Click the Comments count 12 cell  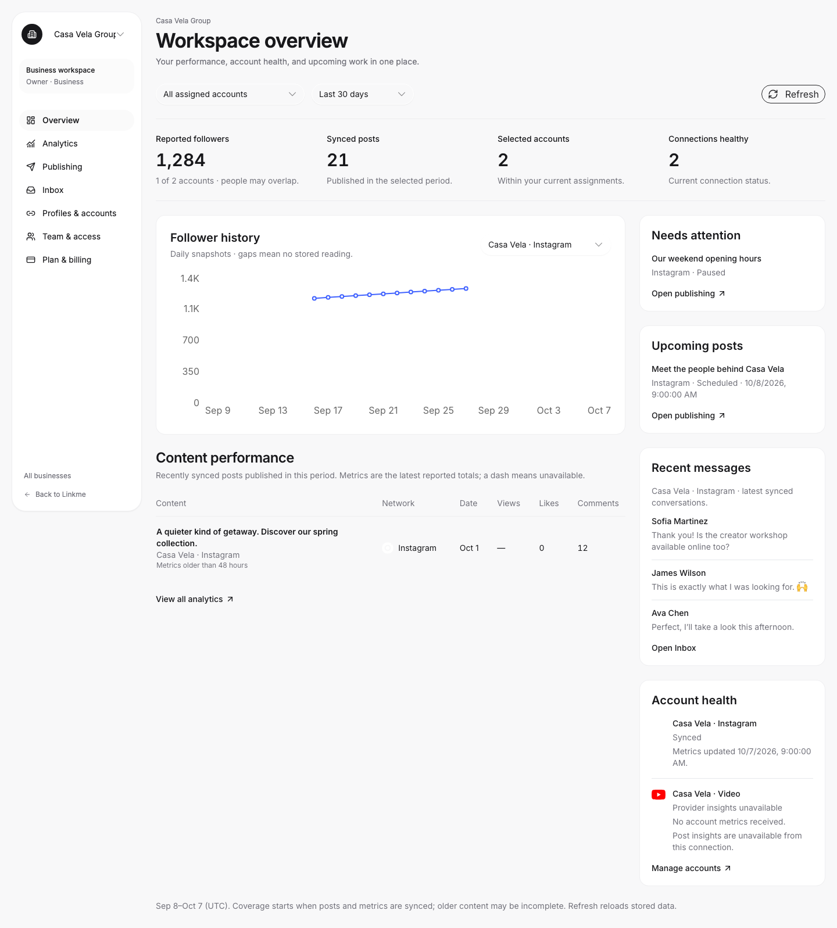582,548
